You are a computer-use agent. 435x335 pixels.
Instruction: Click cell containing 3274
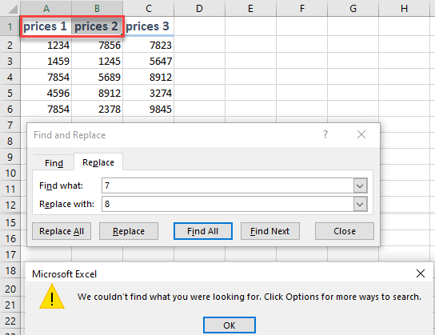(149, 93)
